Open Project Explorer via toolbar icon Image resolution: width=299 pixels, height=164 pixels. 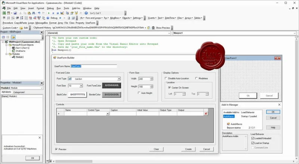point(68,13)
